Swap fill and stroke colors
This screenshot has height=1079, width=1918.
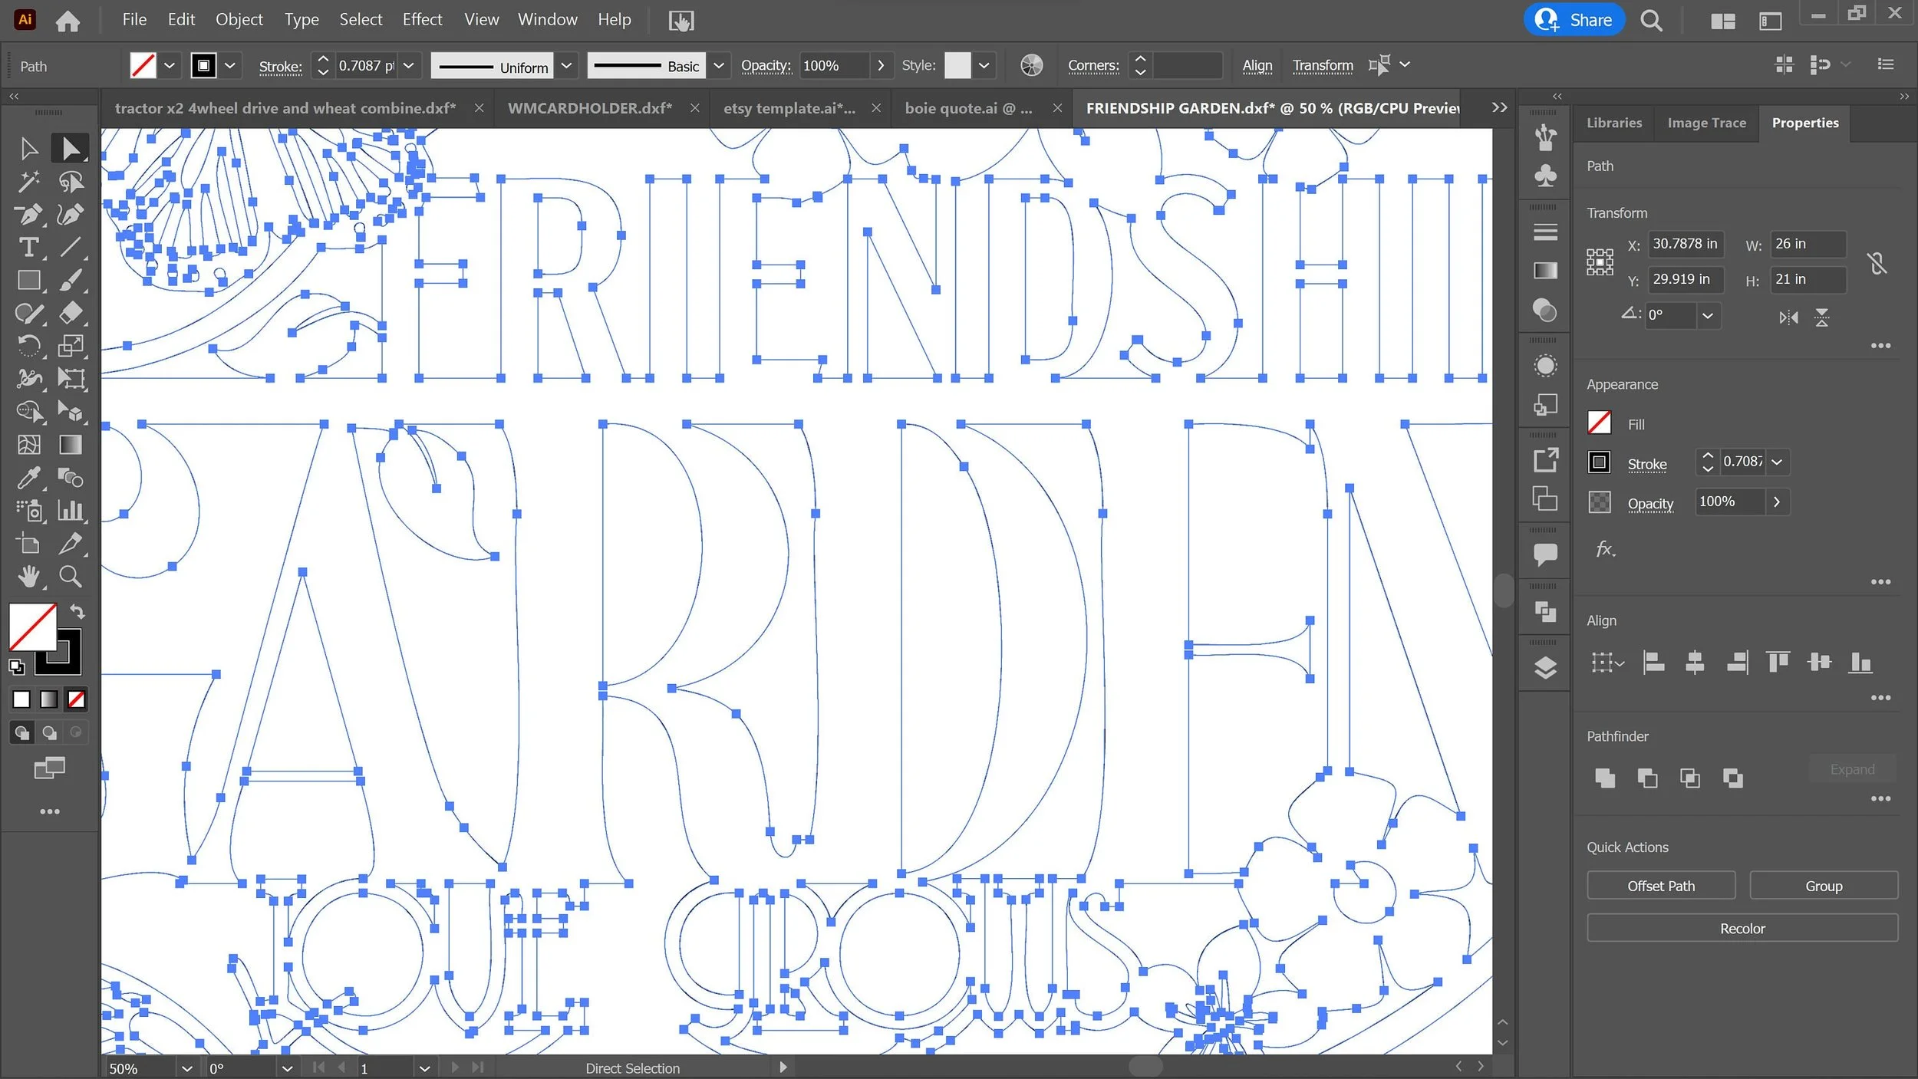[77, 612]
